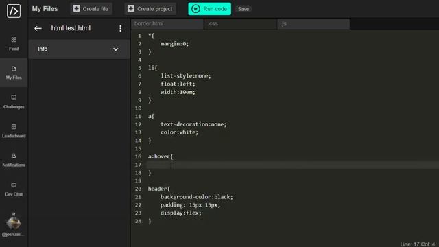Click the display:flex; line
The height and width of the screenshot is (247, 439).
(x=180, y=213)
